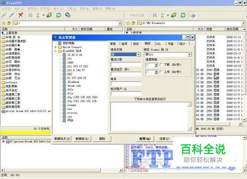Click the 新建站点 button
The width and height of the screenshot is (247, 179).
coord(62,138)
